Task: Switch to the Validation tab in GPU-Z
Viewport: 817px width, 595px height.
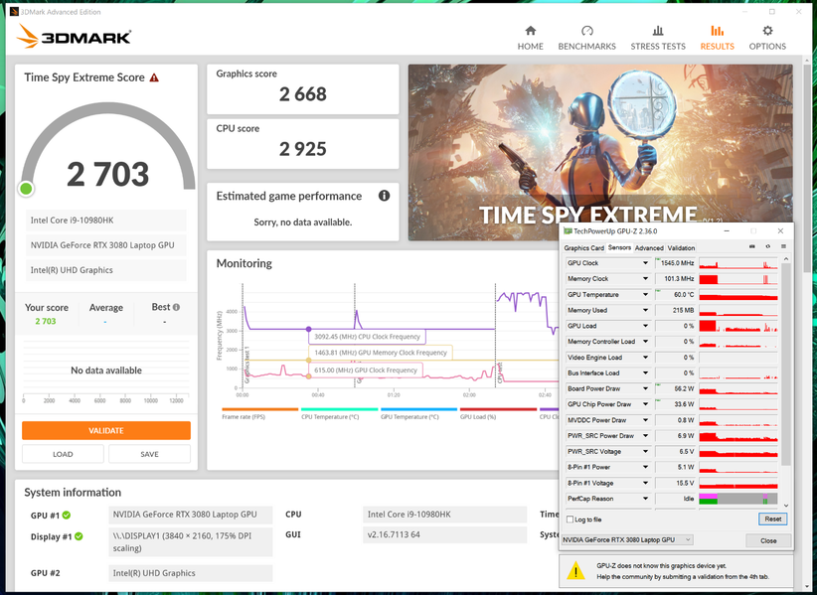Action: (681, 247)
